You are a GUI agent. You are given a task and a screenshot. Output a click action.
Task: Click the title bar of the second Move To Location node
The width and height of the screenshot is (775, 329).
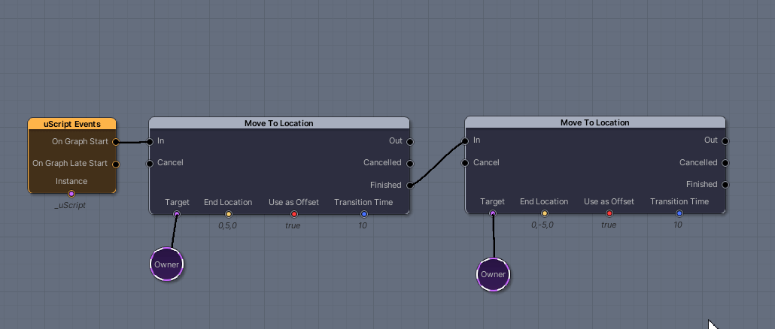[x=594, y=122]
